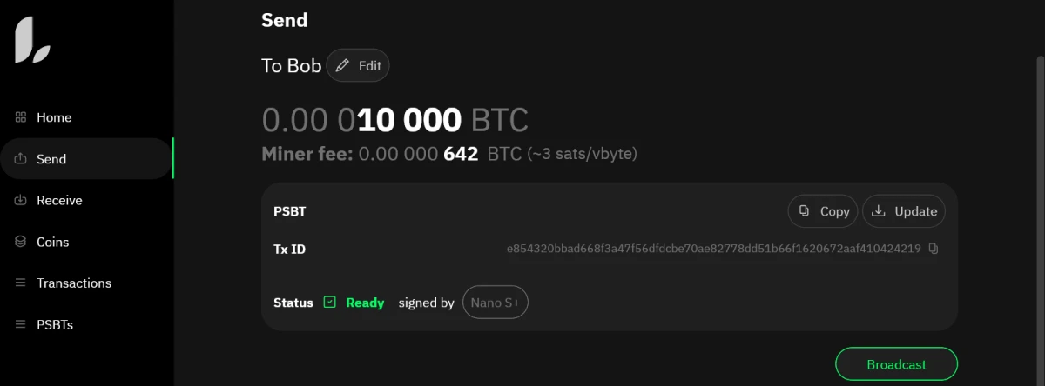Edit the transaction label To Bob
The width and height of the screenshot is (1045, 386).
[358, 66]
